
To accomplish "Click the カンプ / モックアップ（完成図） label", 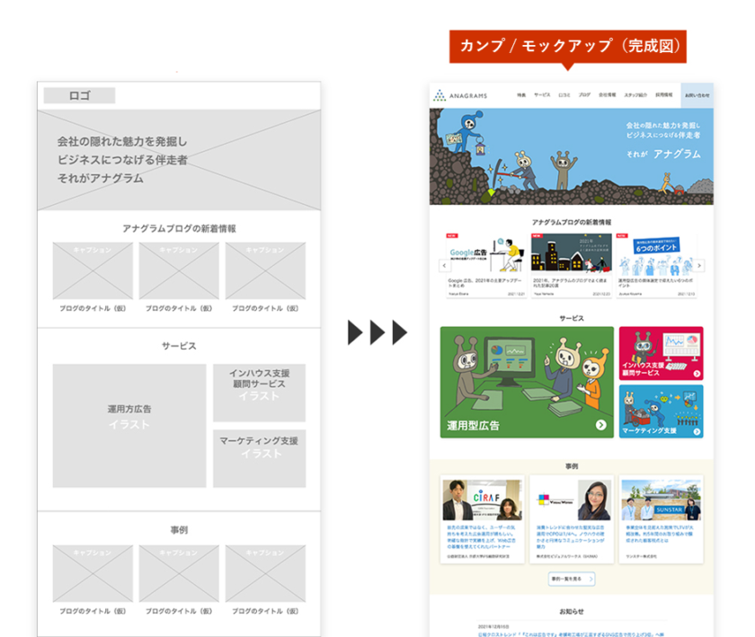I will point(568,45).
